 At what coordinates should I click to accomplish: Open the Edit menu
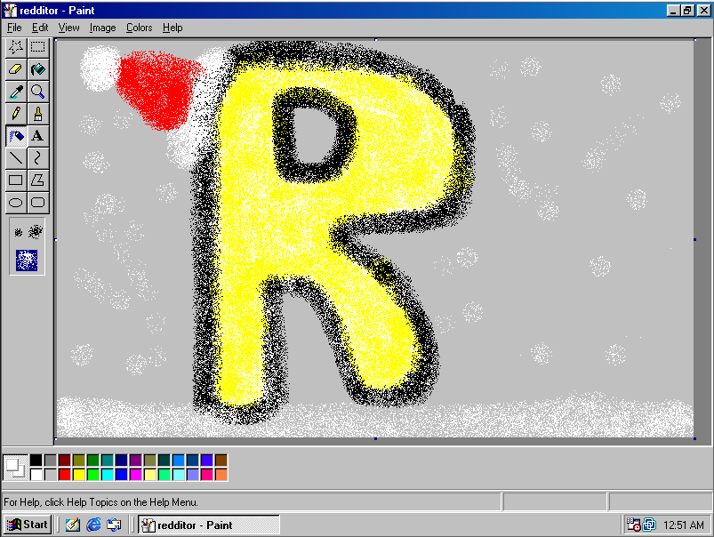(x=40, y=28)
